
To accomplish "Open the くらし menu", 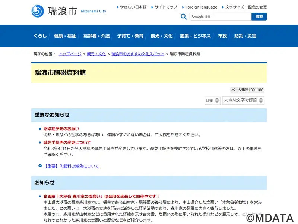I will point(40,36).
